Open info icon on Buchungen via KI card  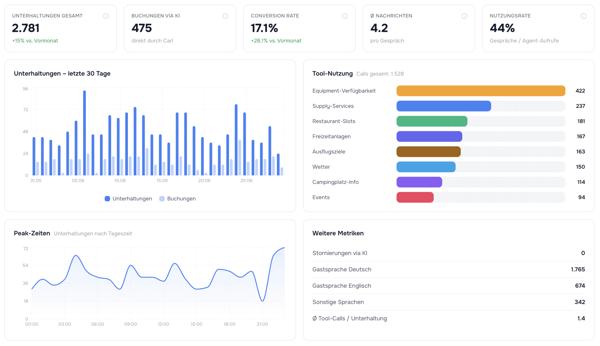(x=225, y=16)
